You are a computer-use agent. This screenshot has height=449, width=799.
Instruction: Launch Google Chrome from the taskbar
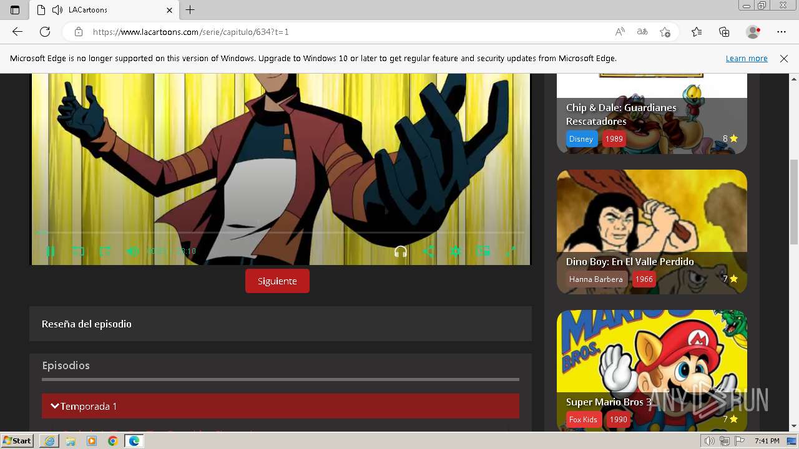click(x=112, y=441)
